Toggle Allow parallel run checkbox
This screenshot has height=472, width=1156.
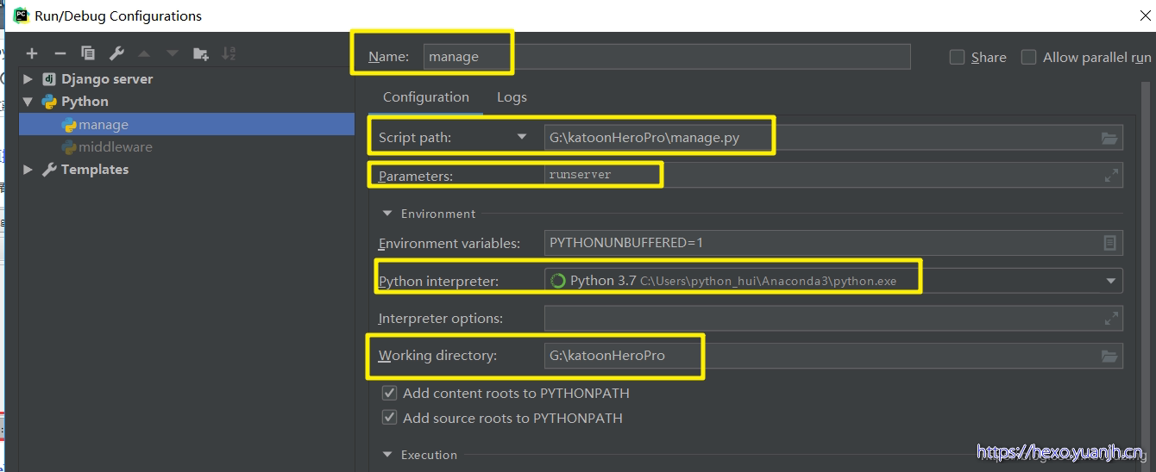pos(1028,57)
